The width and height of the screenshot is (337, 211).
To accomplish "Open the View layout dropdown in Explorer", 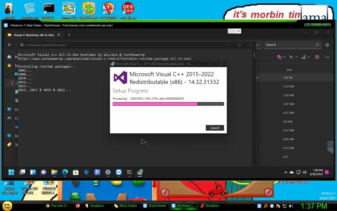I will click(x=306, y=57).
